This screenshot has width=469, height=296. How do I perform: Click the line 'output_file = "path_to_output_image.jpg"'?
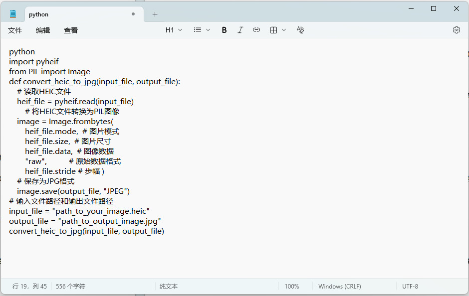coord(85,221)
